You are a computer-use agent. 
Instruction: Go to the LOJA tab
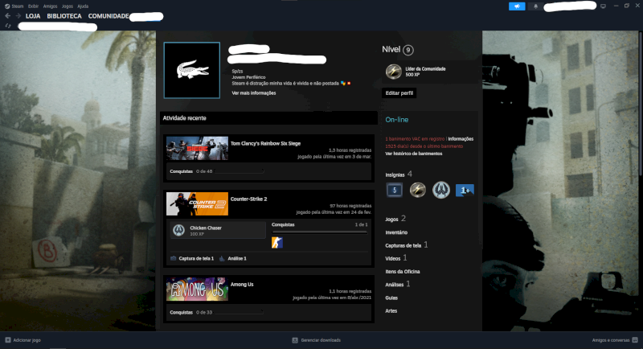33,16
